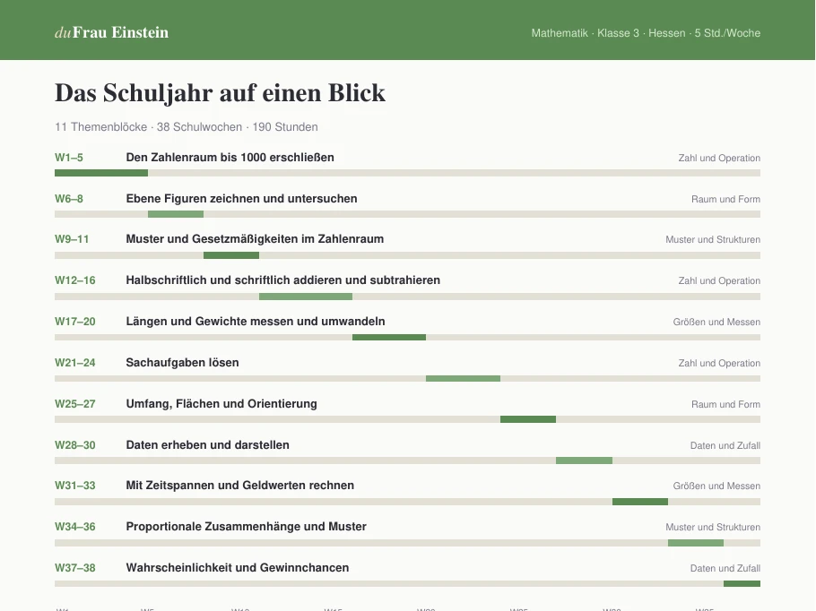The height and width of the screenshot is (611, 816).
Task: Open block Längen und Gewichte messen und umwandeln
Action: [256, 322]
